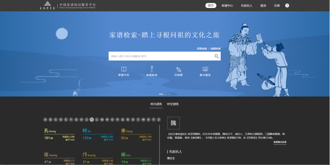Viewport: 330px width, 165px height.
Task: Switch to the 姓氏浏览 tab
Action: tap(156, 104)
